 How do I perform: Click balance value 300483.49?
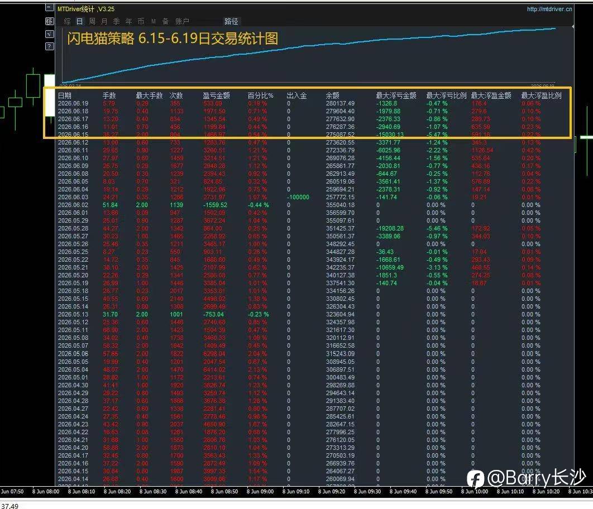pos(340,377)
